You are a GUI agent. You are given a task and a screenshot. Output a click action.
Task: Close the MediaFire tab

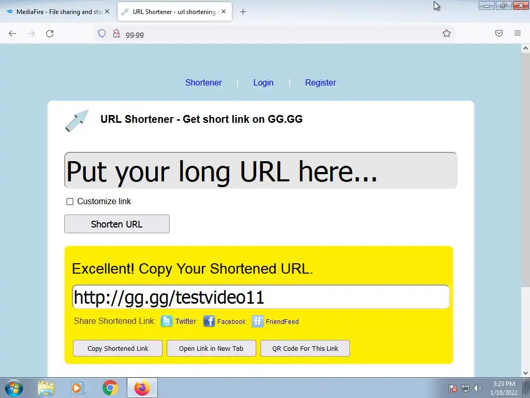point(107,11)
